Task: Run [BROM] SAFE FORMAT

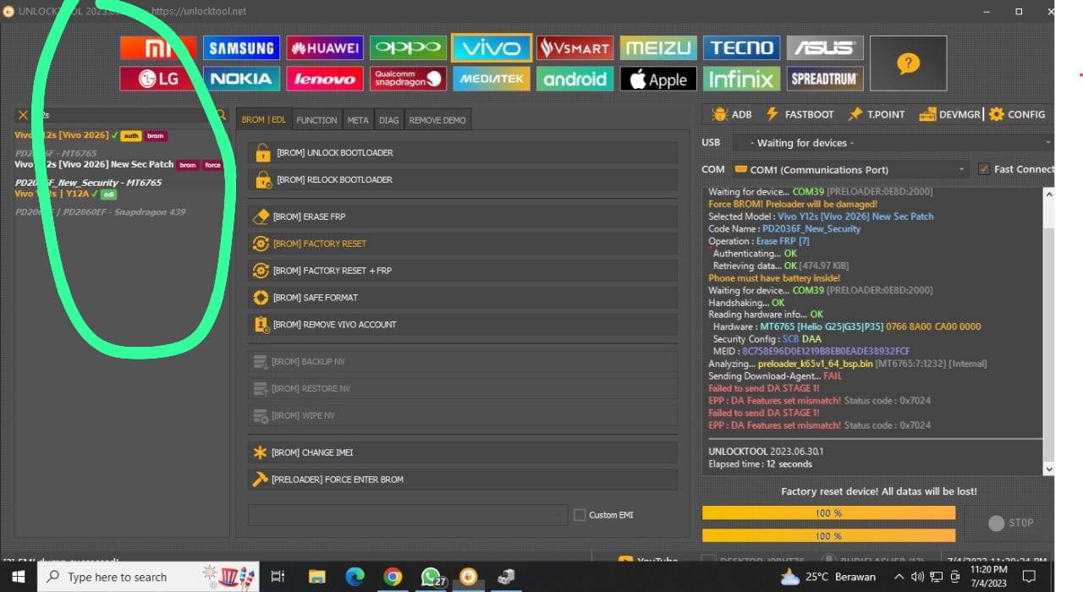Action: [x=463, y=298]
